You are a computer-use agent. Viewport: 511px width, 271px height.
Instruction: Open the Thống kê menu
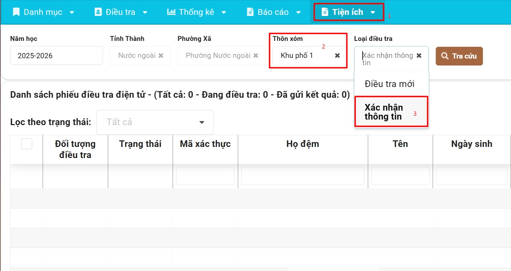(196, 12)
